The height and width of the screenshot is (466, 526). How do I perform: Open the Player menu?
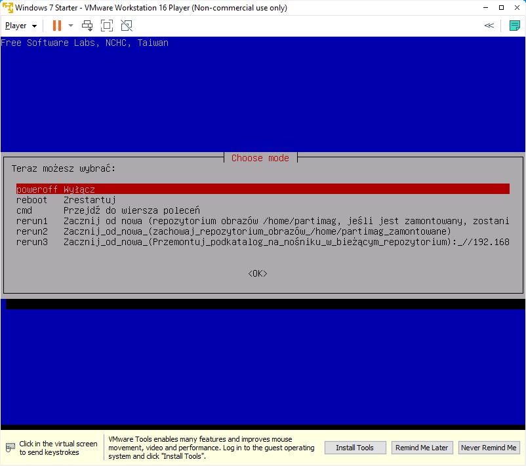20,26
